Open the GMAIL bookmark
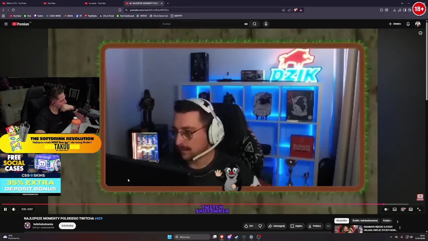The width and height of the screenshot is (428, 241). [x=68, y=16]
